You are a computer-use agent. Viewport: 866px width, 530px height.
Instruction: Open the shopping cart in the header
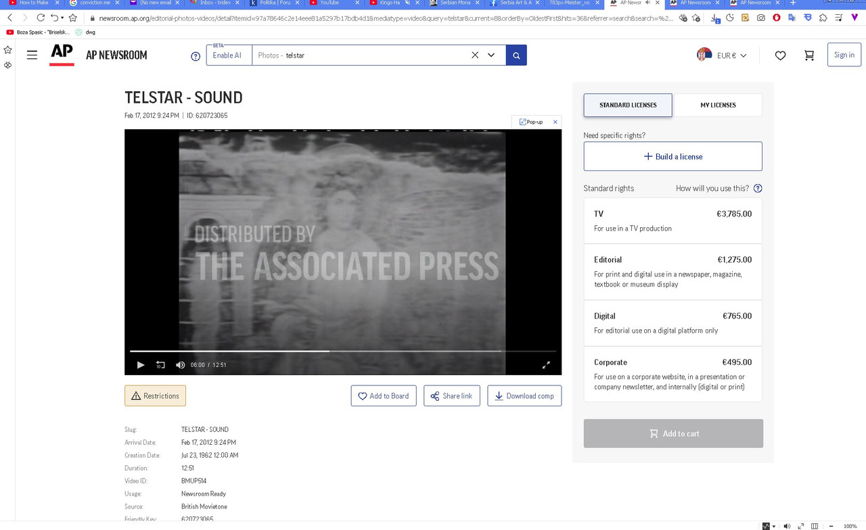pyautogui.click(x=809, y=55)
